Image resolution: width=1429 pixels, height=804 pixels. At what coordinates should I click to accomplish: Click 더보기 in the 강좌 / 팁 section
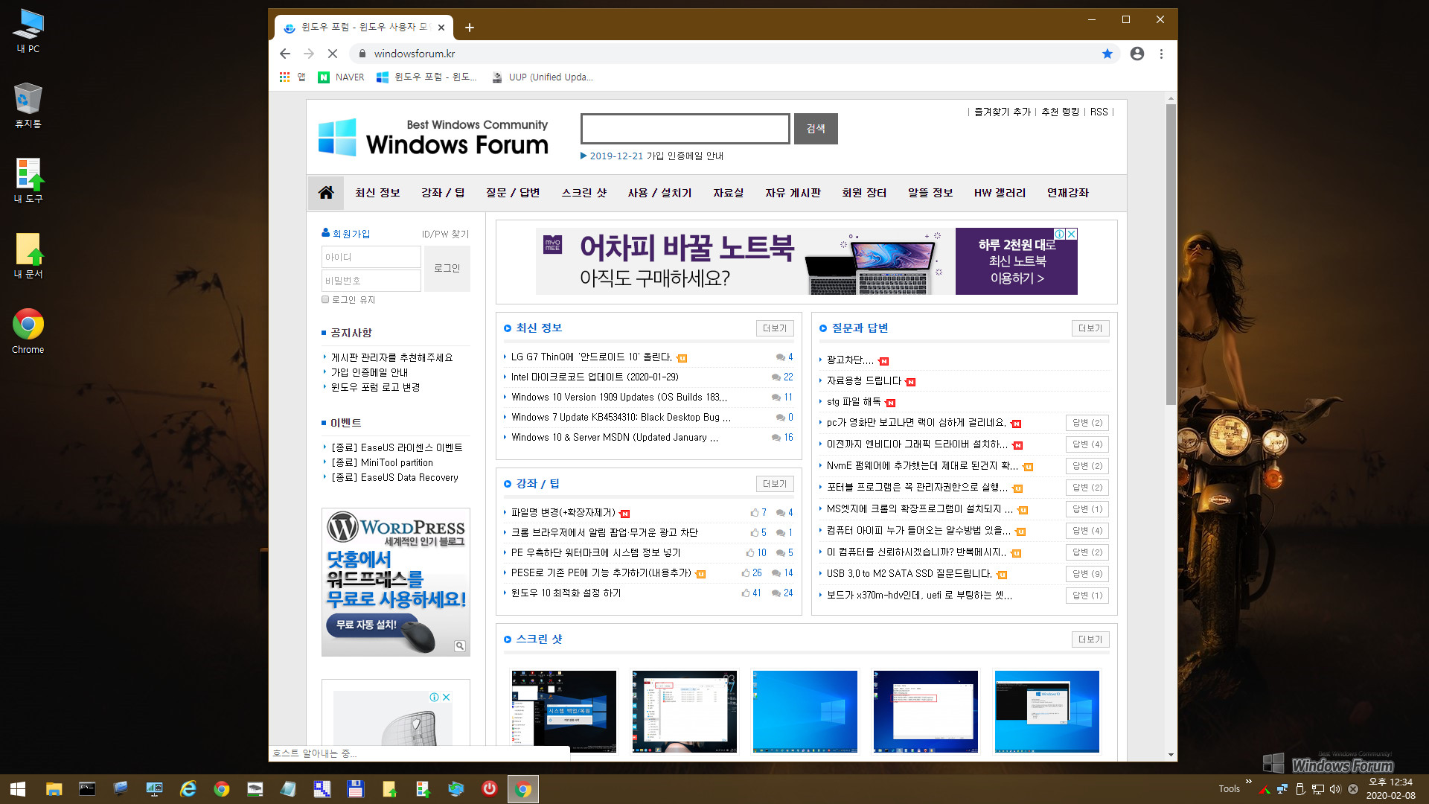point(775,484)
